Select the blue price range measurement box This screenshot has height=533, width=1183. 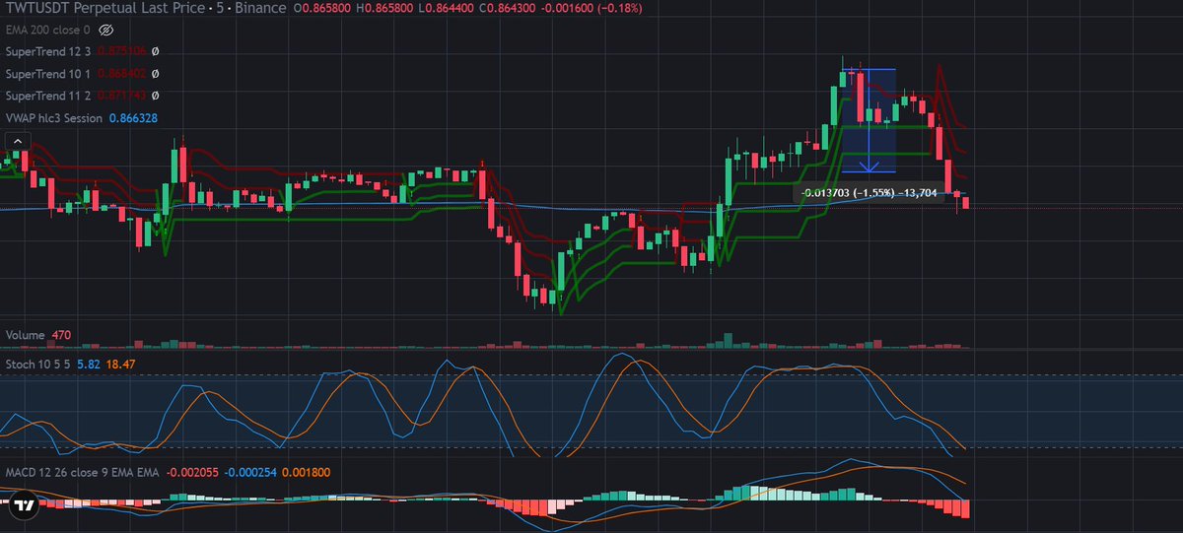868,120
